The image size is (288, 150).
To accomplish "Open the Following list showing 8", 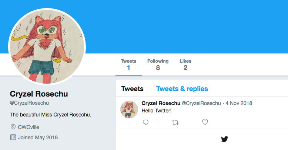I will point(158,65).
